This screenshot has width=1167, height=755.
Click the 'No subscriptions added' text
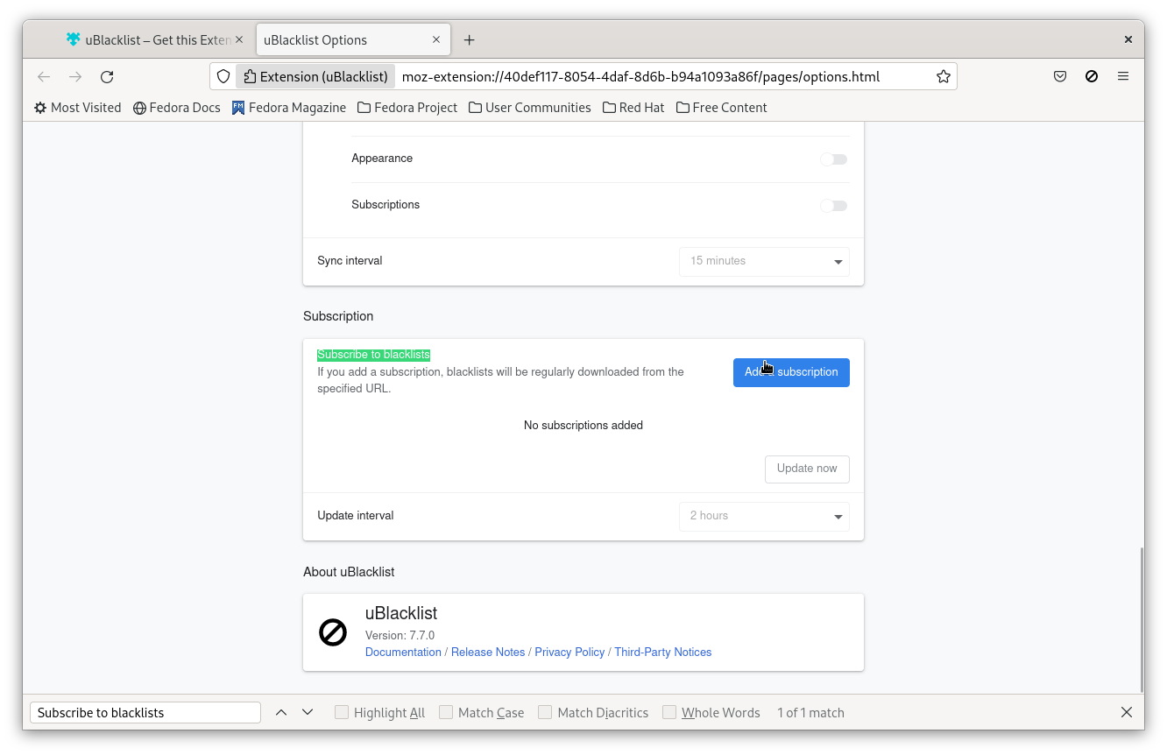[583, 426]
